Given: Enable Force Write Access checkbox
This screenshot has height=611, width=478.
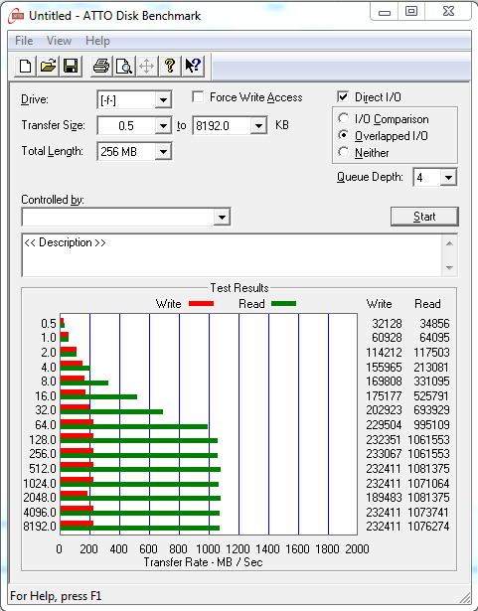Looking at the screenshot, I should (x=198, y=97).
